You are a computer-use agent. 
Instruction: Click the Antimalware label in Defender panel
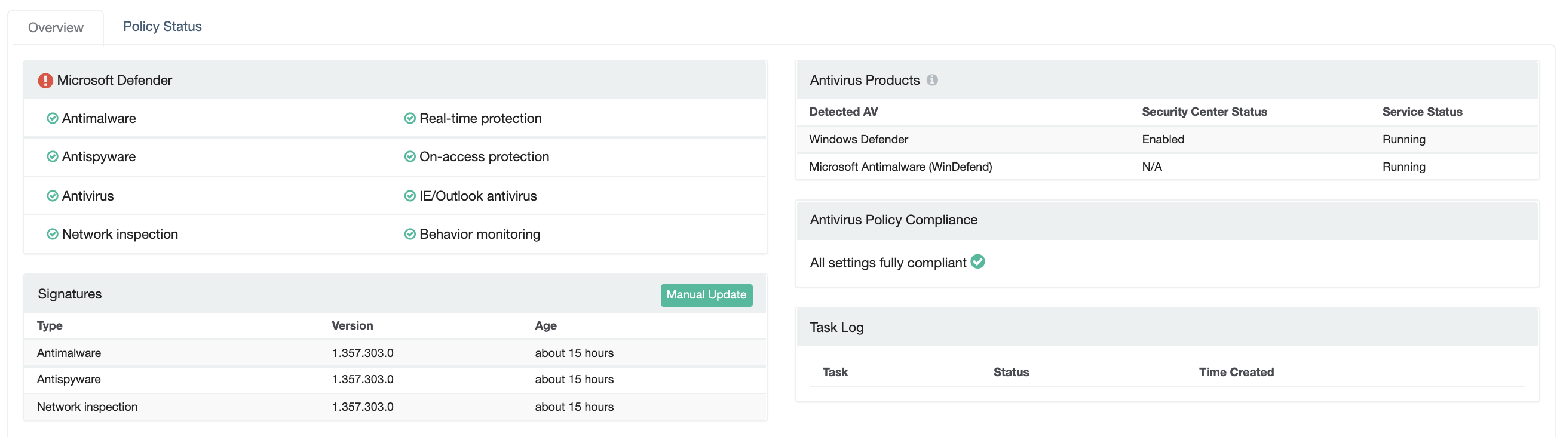tap(99, 118)
